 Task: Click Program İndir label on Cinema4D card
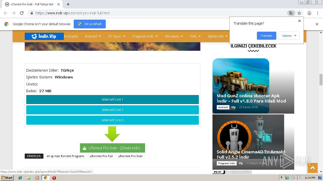(x=227, y=163)
